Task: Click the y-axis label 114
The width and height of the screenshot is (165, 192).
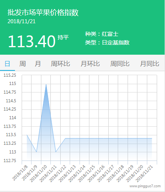Action: pyautogui.click(x=13, y=118)
